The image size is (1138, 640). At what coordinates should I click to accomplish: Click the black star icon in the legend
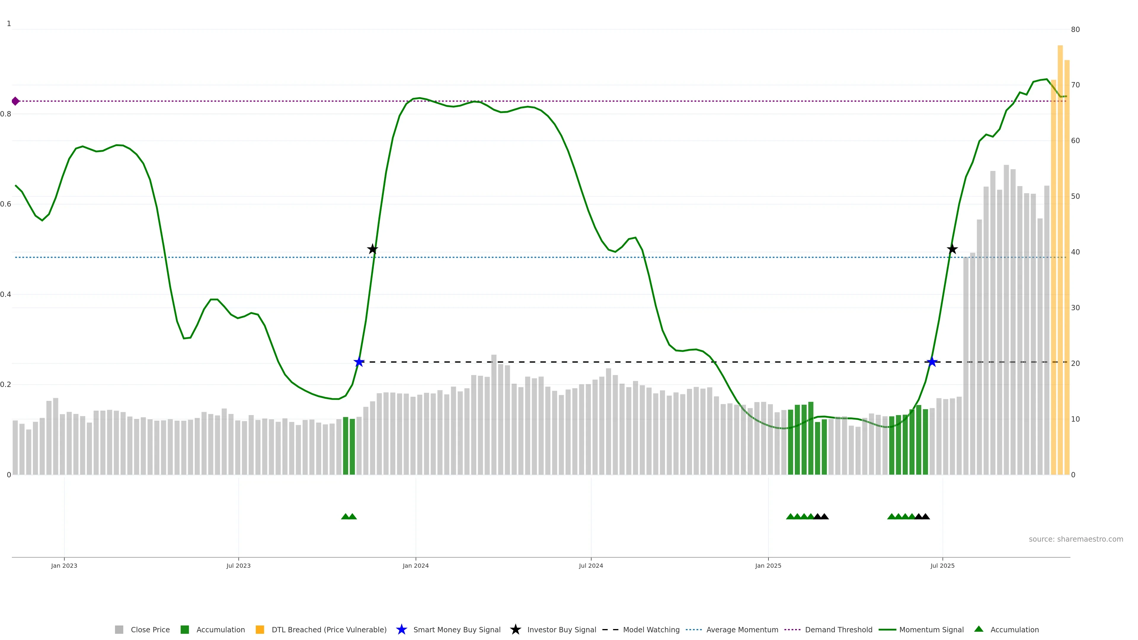click(515, 629)
